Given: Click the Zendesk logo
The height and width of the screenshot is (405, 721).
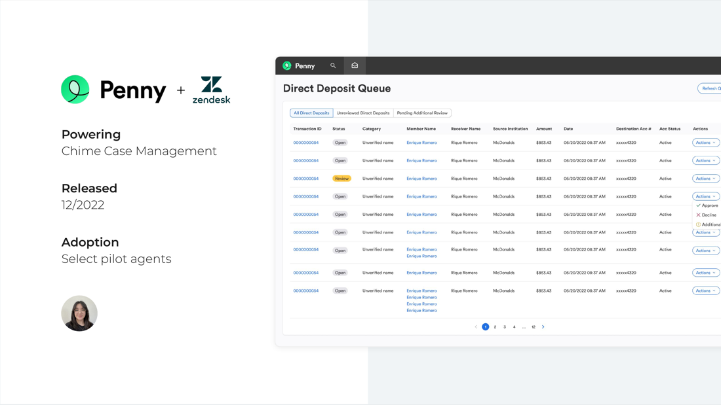Looking at the screenshot, I should [211, 90].
